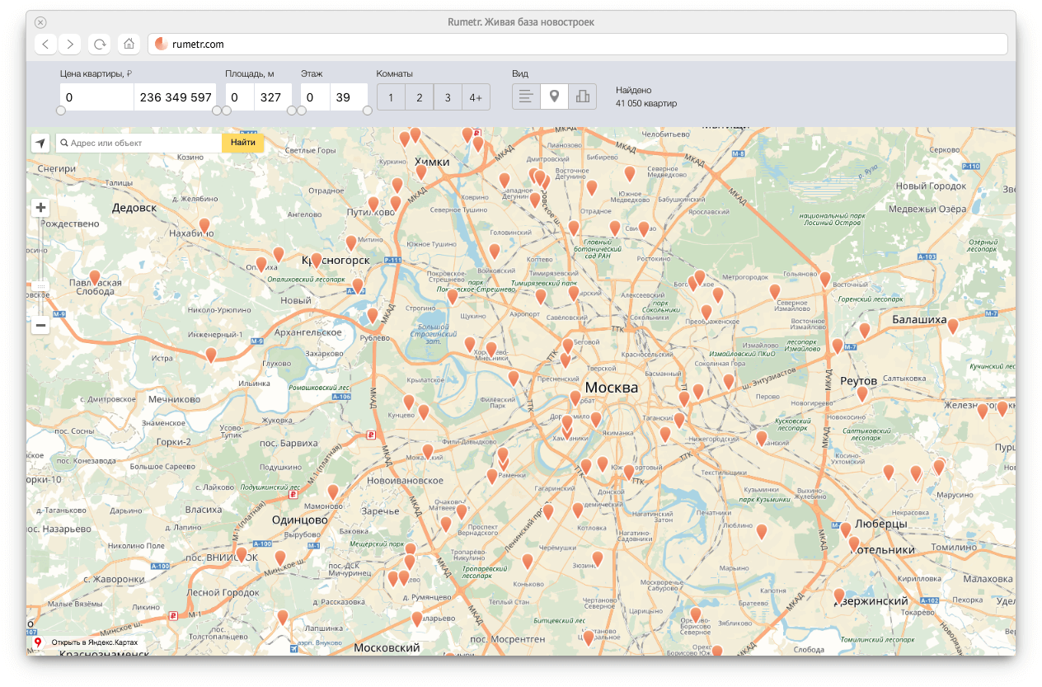
Task: Enable the 4+ rooms filter
Action: (476, 98)
